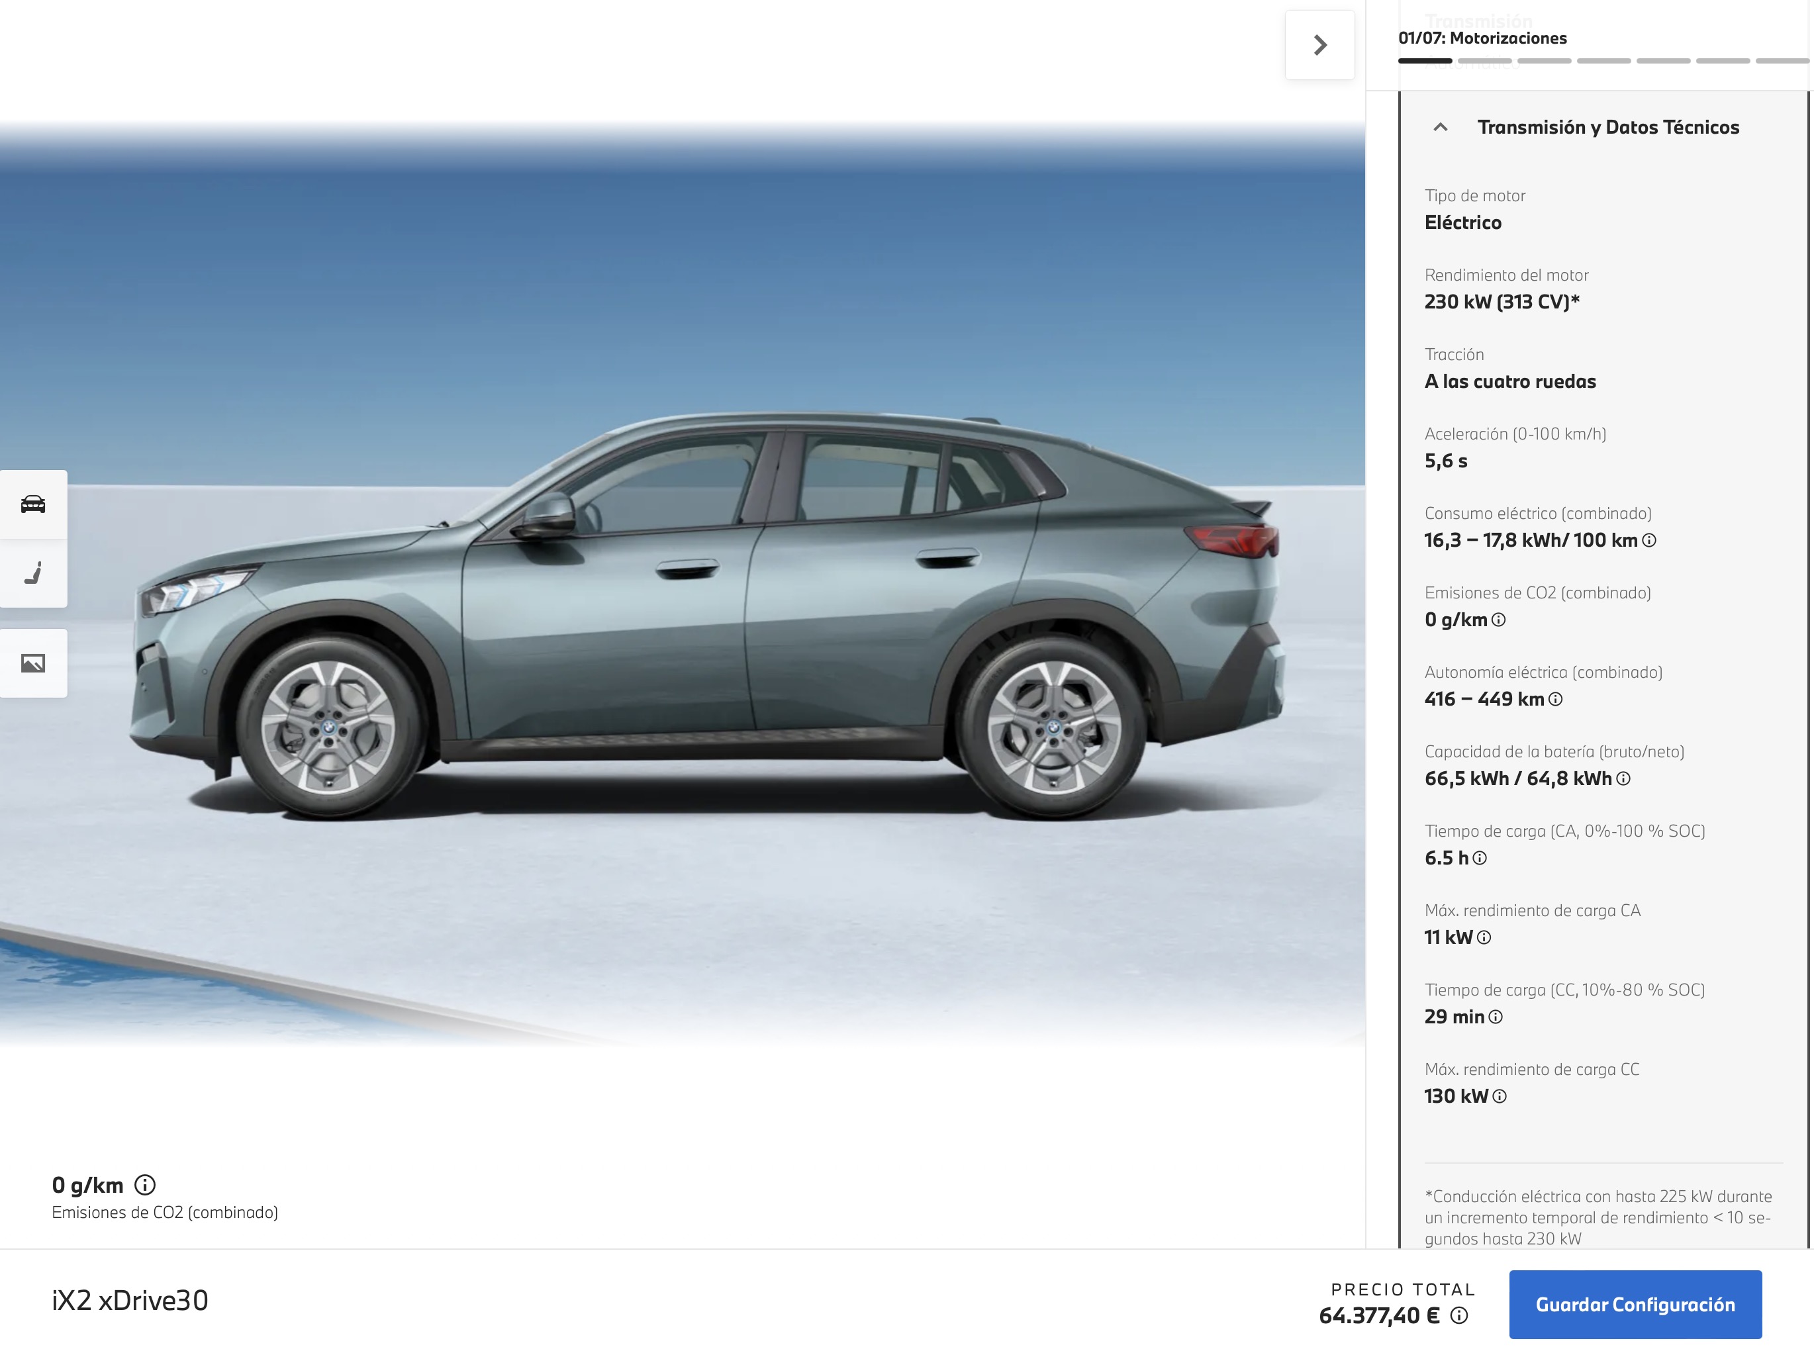Viewport: 1814px width, 1353px height.
Task: Switch to exterior car view icon
Action: (x=34, y=504)
